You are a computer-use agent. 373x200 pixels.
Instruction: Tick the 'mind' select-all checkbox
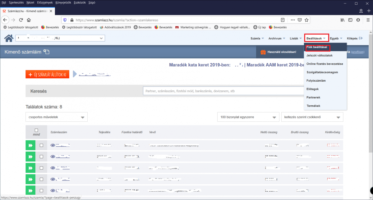(36, 130)
